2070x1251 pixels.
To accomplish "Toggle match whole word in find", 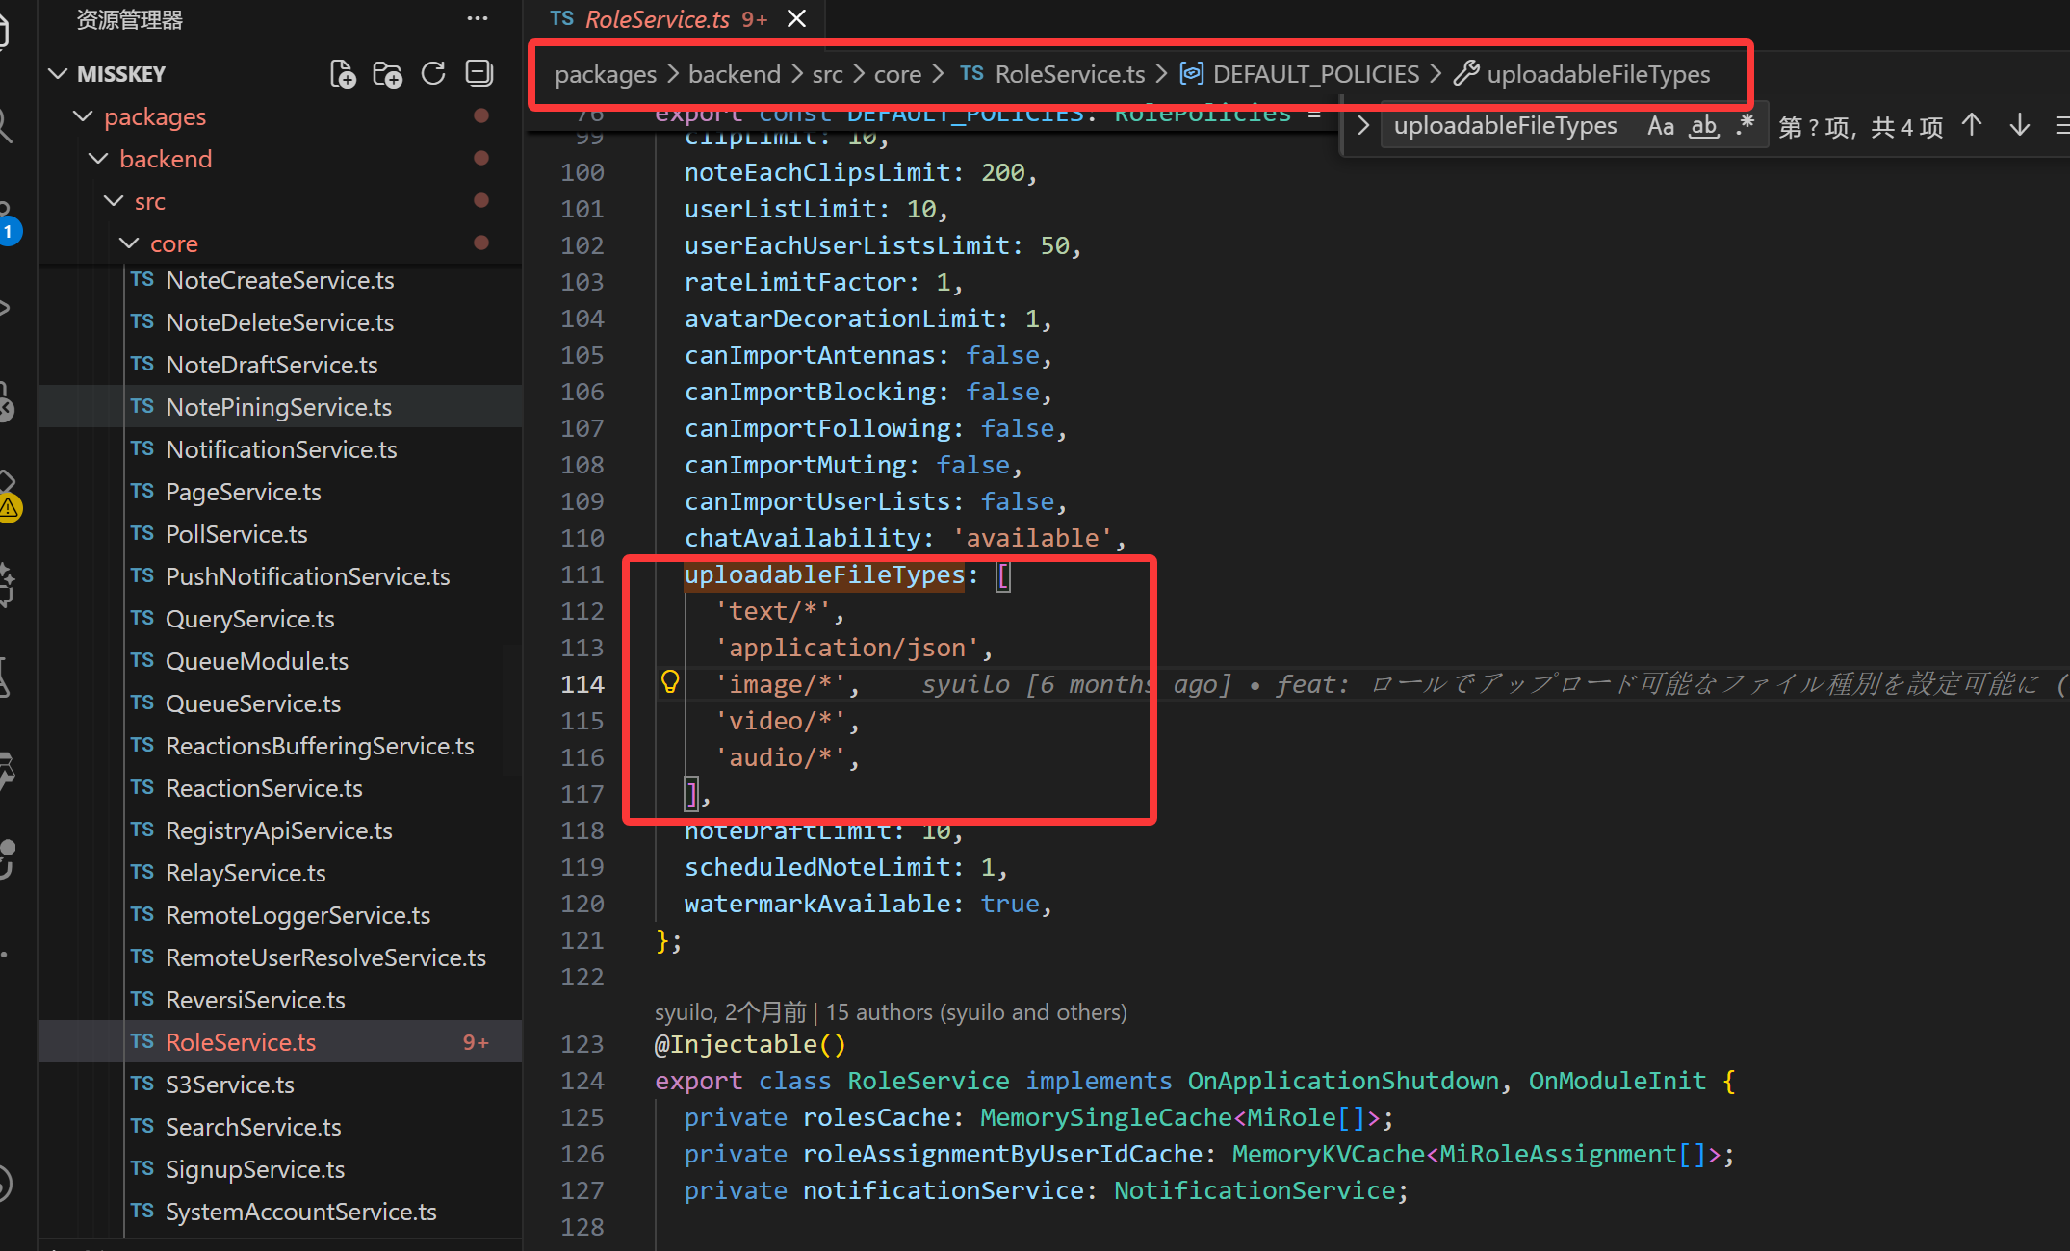I will tap(1704, 126).
